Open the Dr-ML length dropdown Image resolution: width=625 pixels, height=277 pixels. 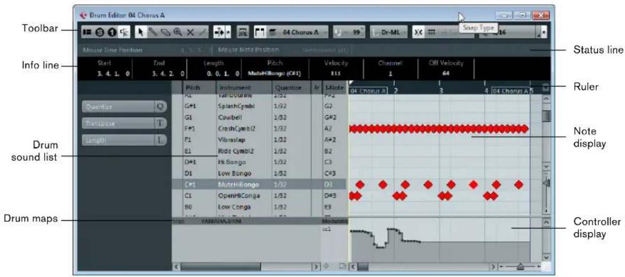click(x=389, y=33)
